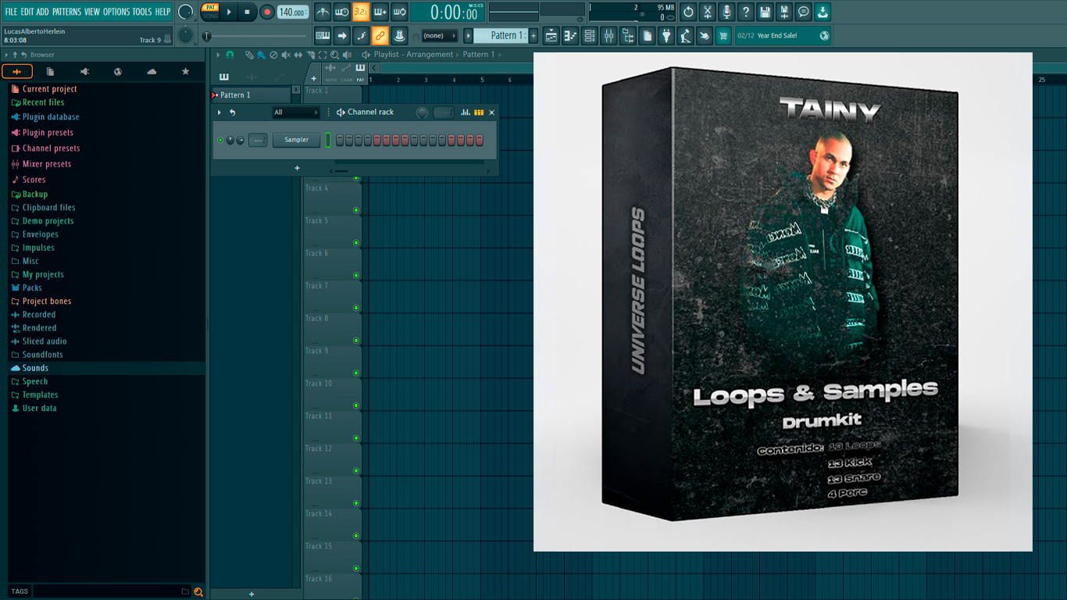
Task: Click the Sampler channel button
Action: (296, 140)
